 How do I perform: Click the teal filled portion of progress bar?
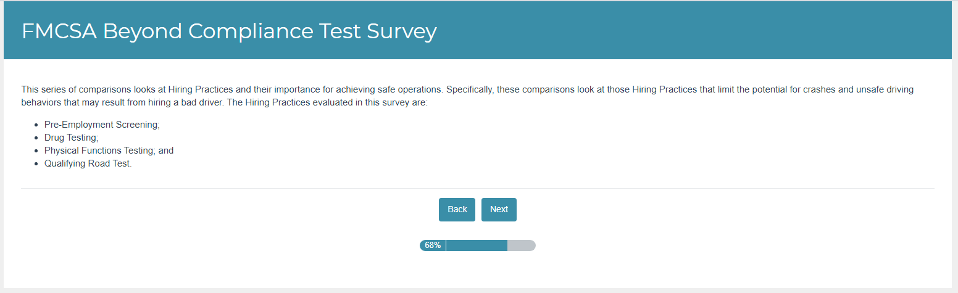[x=476, y=246]
